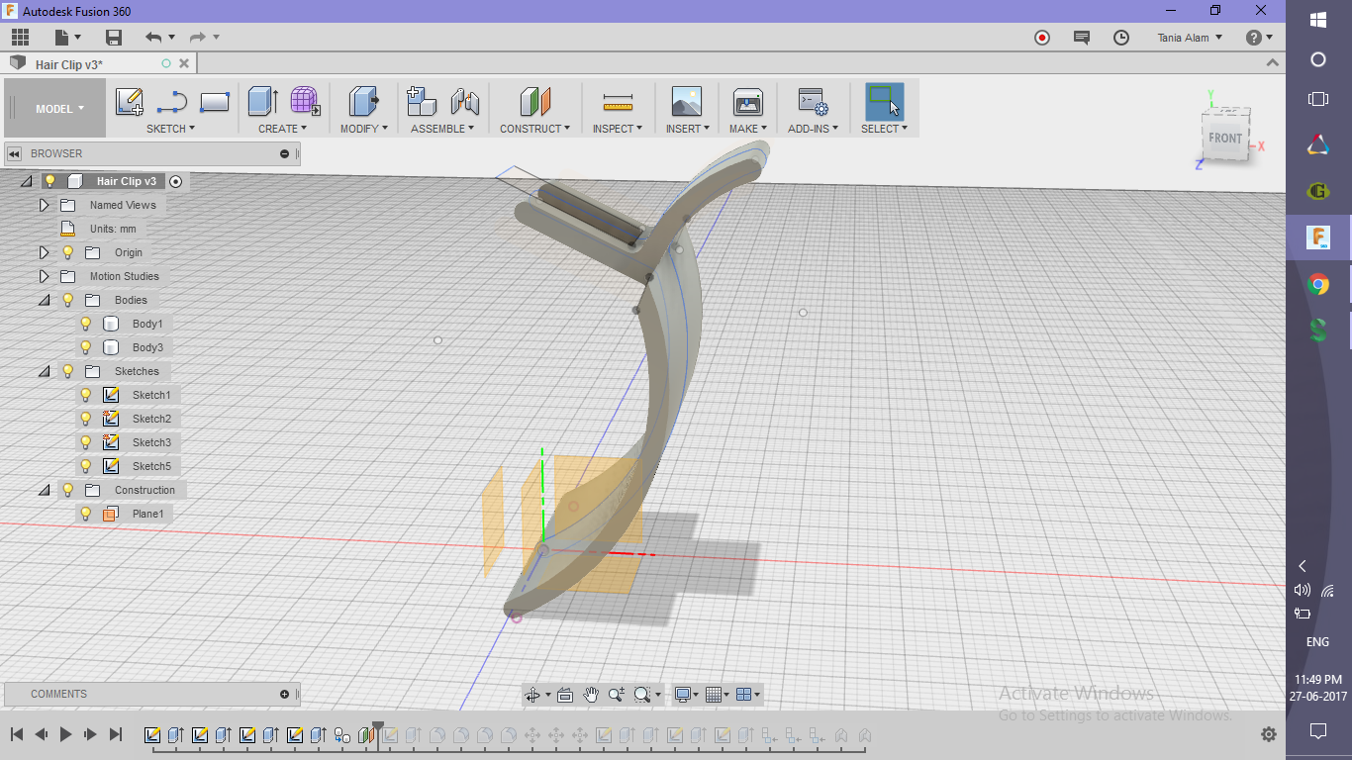Open the ASSEMBLE menu
Image resolution: width=1352 pixels, height=760 pixels.
(442, 129)
